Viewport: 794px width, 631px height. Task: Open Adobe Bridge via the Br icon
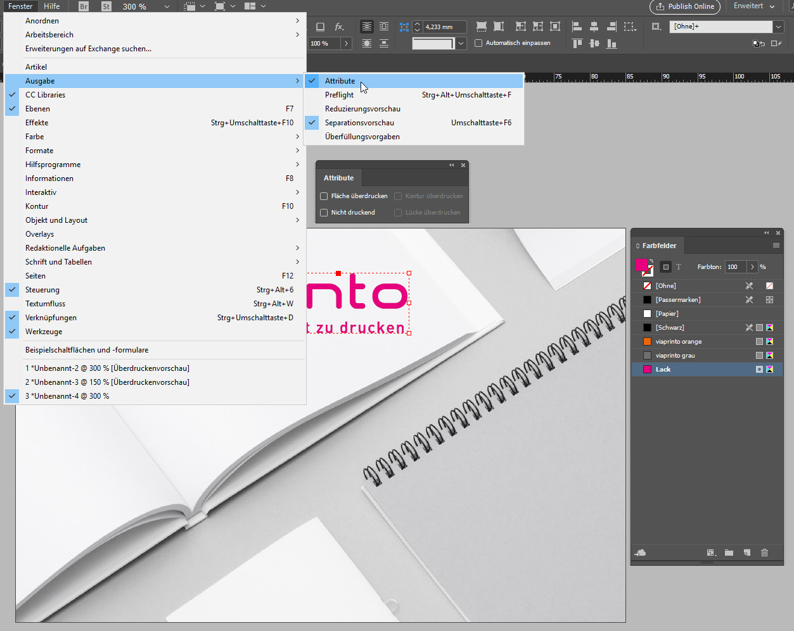(x=84, y=6)
